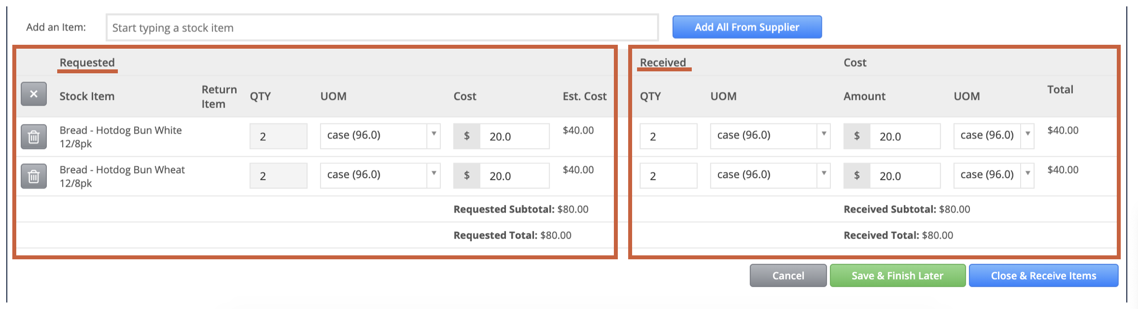Edit requested QTY for Bun White

pos(278,136)
